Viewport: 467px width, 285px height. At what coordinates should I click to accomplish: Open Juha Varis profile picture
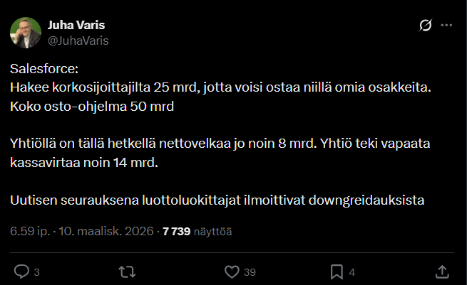click(x=25, y=33)
